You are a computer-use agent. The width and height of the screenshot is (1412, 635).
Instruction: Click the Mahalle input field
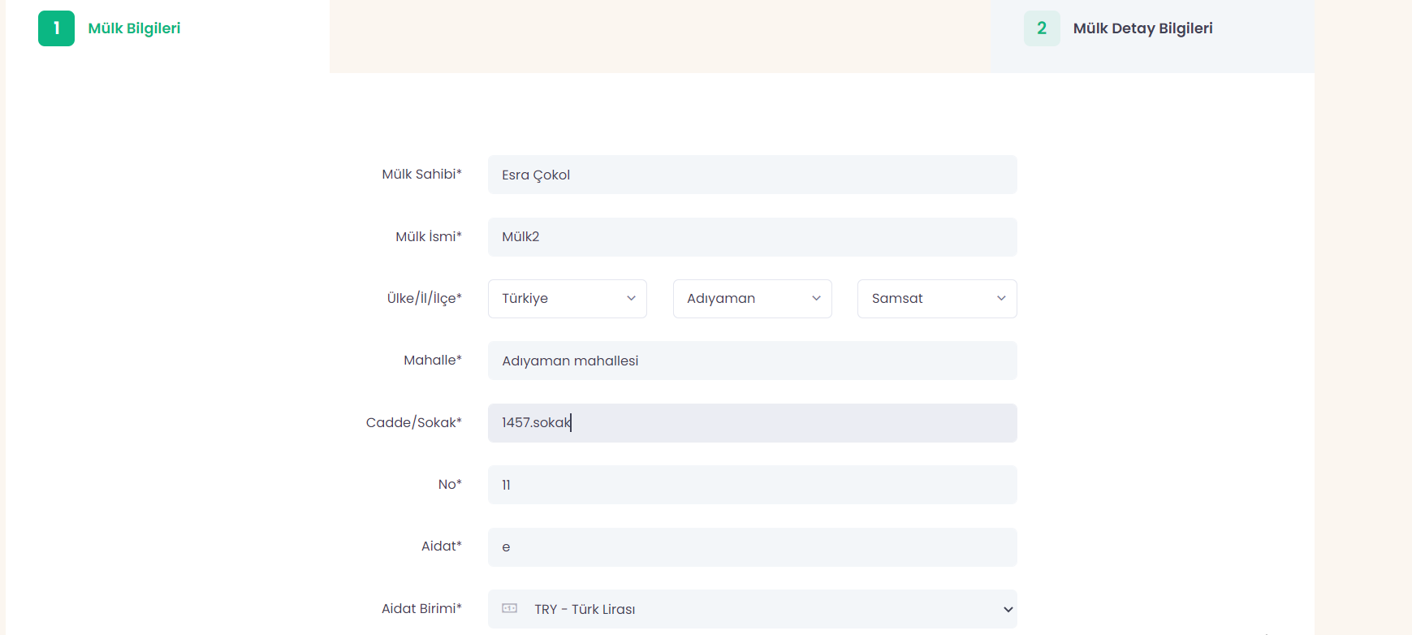tap(752, 361)
